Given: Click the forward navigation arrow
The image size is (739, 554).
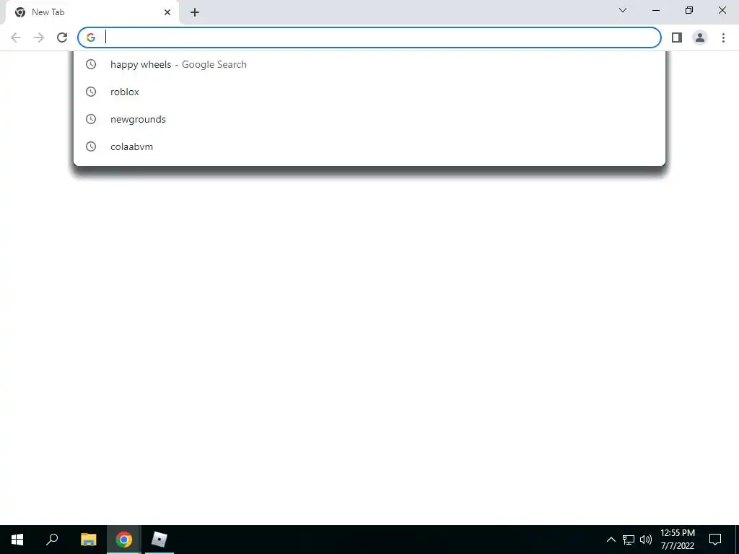Looking at the screenshot, I should pyautogui.click(x=39, y=38).
